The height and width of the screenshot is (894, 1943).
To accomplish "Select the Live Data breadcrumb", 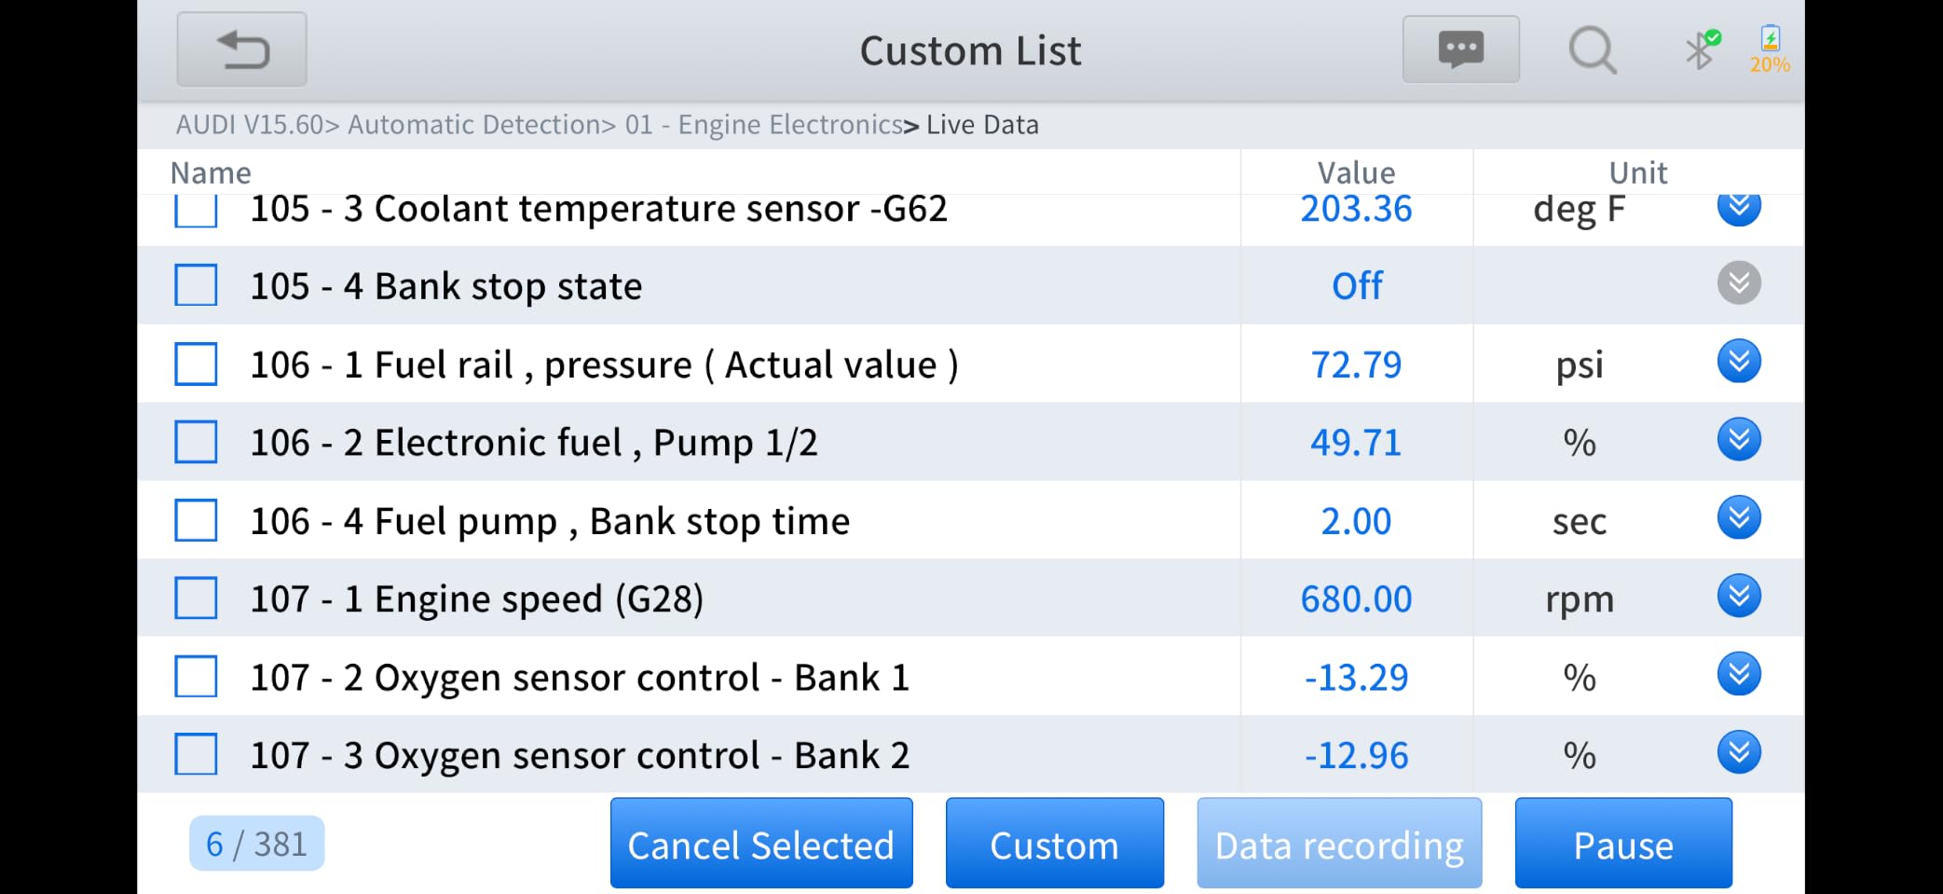I will click(x=982, y=125).
